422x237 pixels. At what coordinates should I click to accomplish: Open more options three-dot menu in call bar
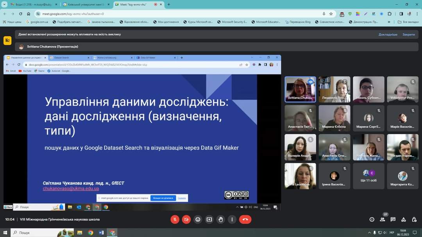point(232,219)
